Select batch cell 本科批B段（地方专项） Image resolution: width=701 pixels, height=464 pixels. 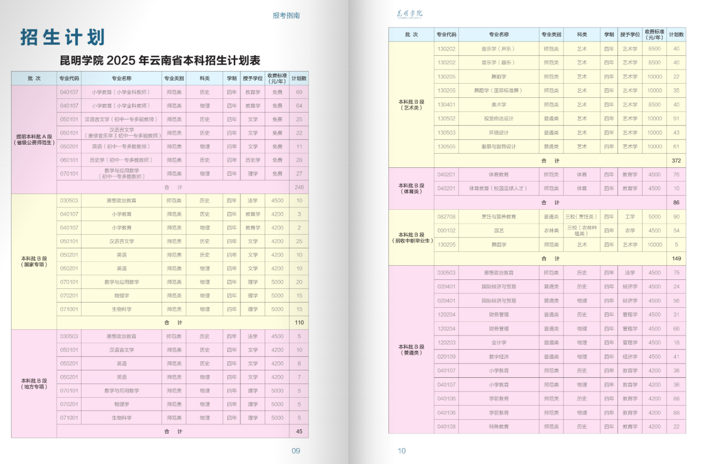34,384
